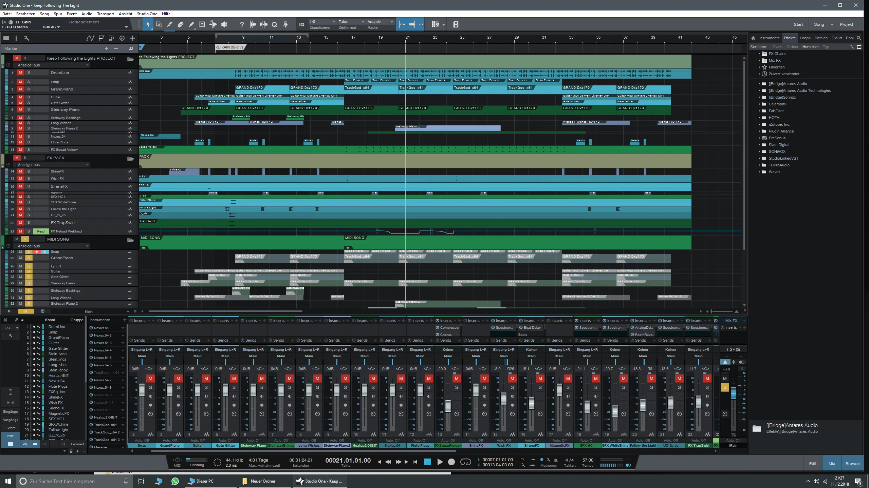Click the Browse button
This screenshot has height=488, width=869.
click(852, 464)
